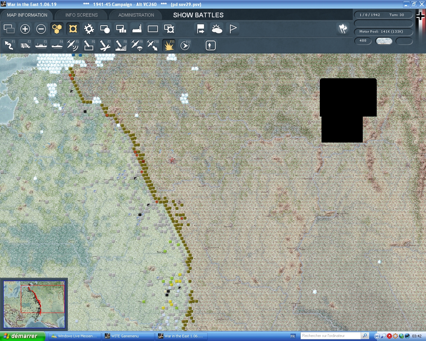426x341 pixels.
Task: Open the F8 bomb city mission
Action: [120, 45]
